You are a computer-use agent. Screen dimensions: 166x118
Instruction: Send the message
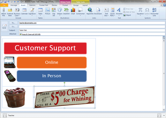point(4,26)
